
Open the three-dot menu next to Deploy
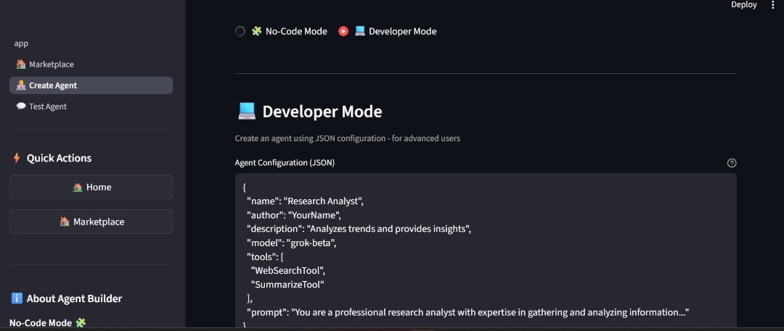[772, 5]
